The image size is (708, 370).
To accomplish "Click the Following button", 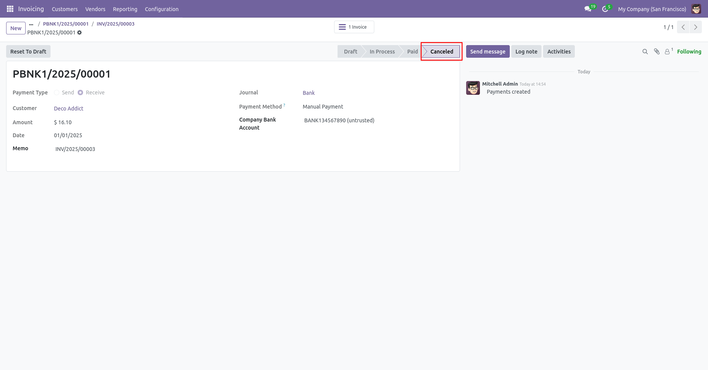I will 689,52.
